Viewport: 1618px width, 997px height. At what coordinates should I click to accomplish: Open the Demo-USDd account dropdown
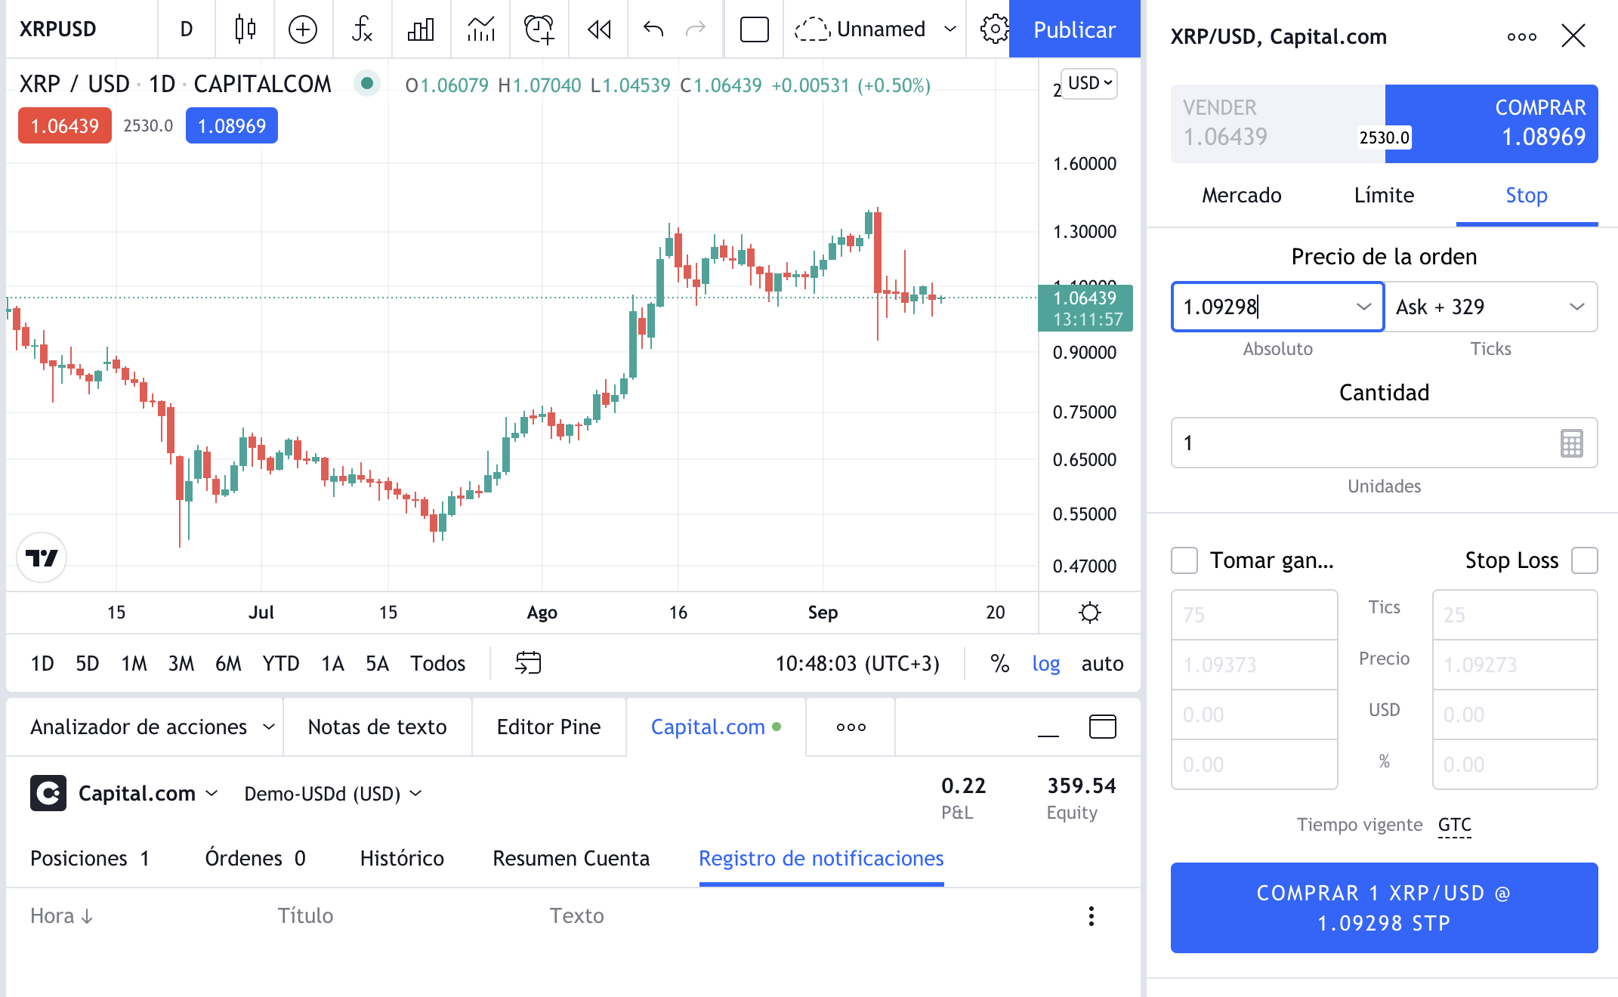pos(332,794)
